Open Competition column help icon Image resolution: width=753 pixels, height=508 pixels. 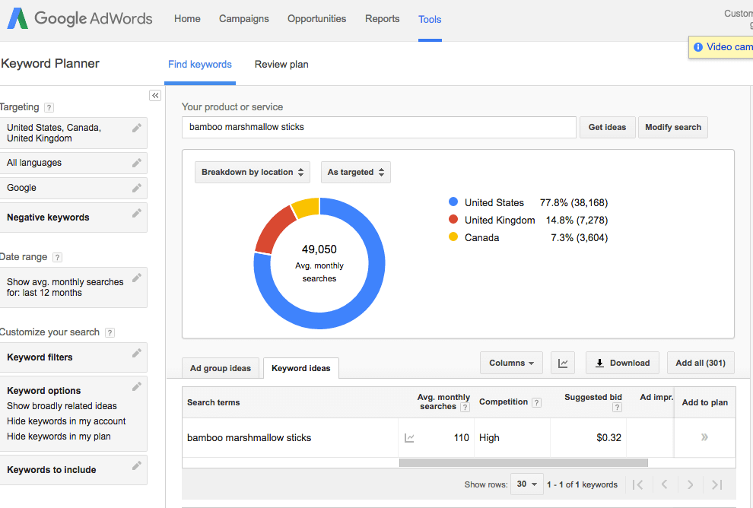click(x=537, y=403)
